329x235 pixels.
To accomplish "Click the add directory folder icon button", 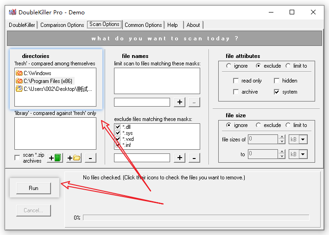I will [74, 158].
